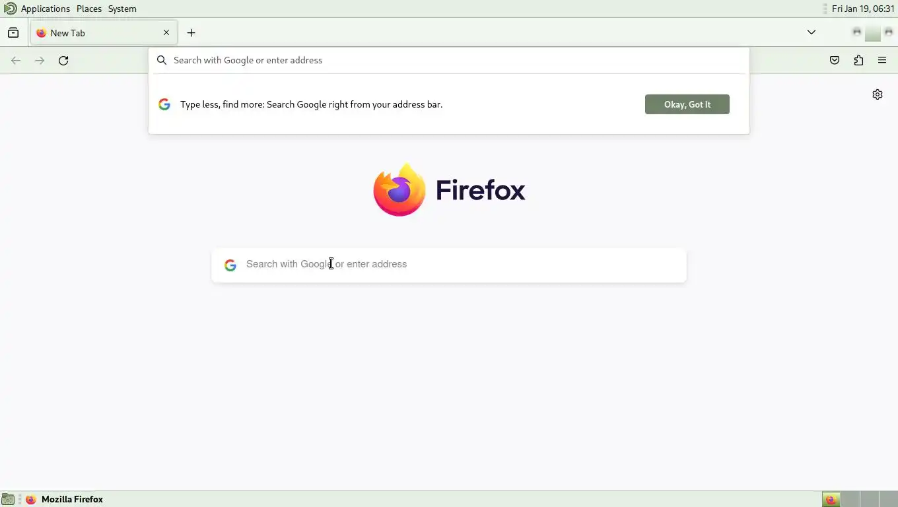This screenshot has height=507, width=898.
Task: Open the Extensions puzzle-piece menu
Action: (858, 61)
